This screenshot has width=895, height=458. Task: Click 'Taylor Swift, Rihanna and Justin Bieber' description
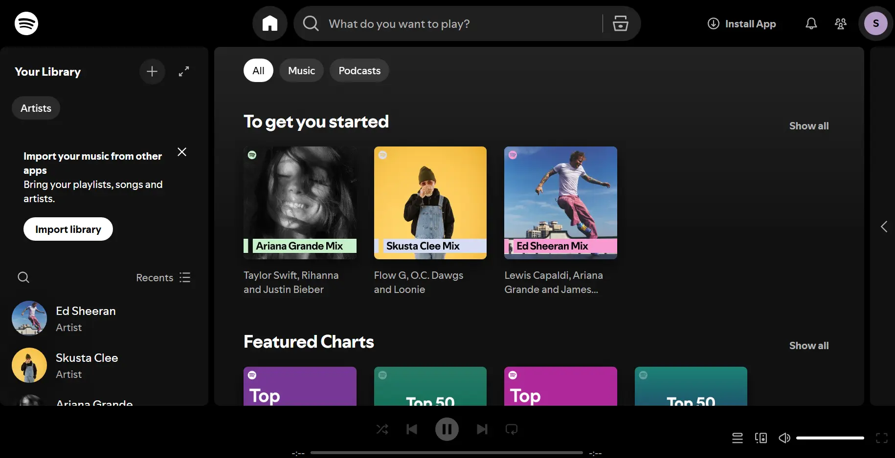pyautogui.click(x=291, y=282)
